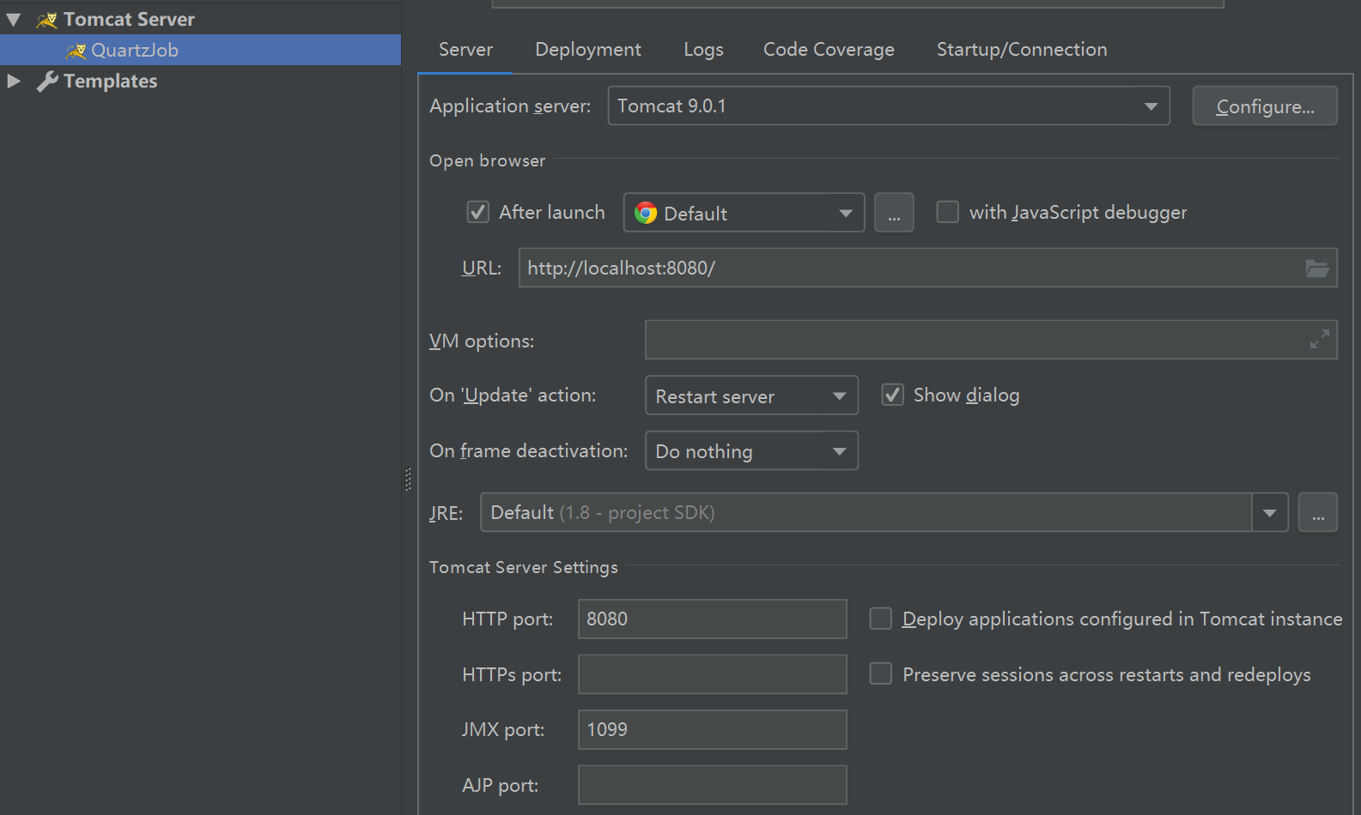Open the JRE dropdown arrow
The height and width of the screenshot is (815, 1361).
click(1270, 513)
